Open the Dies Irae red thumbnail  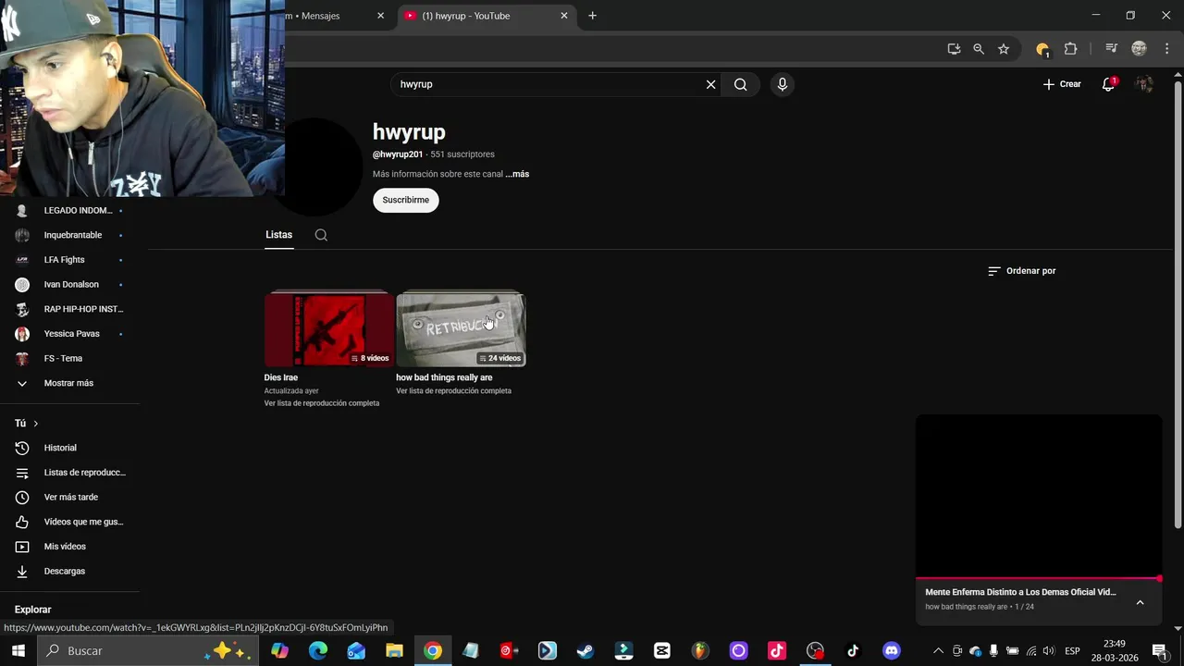(328, 329)
